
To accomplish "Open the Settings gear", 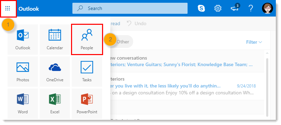I will pyautogui.click(x=218, y=8).
